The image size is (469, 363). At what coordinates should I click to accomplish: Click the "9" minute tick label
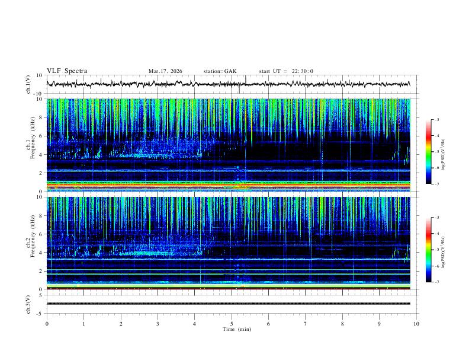(379, 324)
